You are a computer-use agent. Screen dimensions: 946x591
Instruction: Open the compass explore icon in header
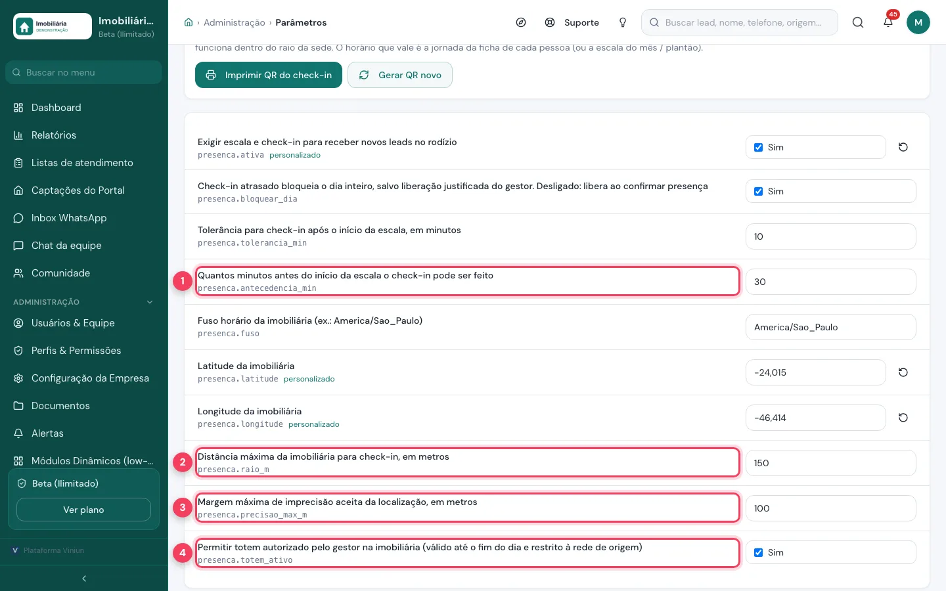[521, 22]
